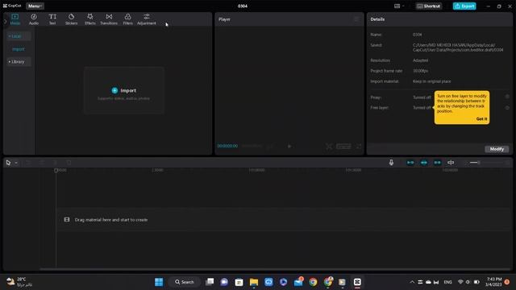Click the Proxy info icon

pos(507,97)
